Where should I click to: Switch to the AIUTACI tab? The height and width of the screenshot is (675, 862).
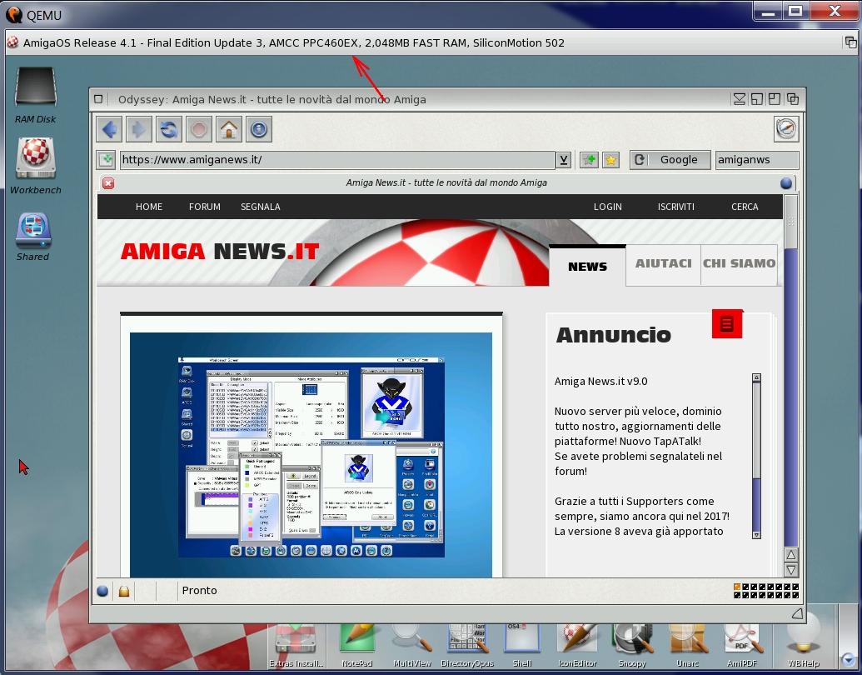(663, 263)
